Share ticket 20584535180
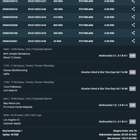This screenshot has width=140, height=140. [x=133, y=33]
